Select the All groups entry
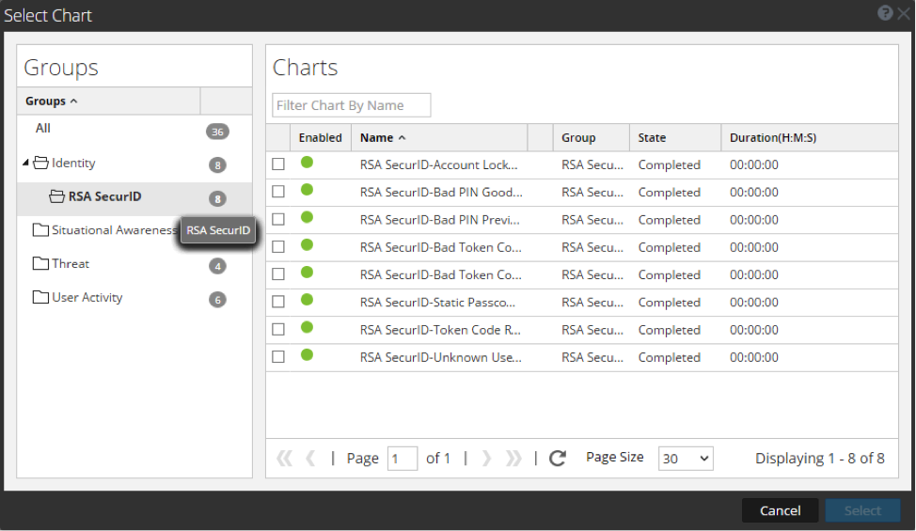The height and width of the screenshot is (531, 916). pyautogui.click(x=43, y=129)
